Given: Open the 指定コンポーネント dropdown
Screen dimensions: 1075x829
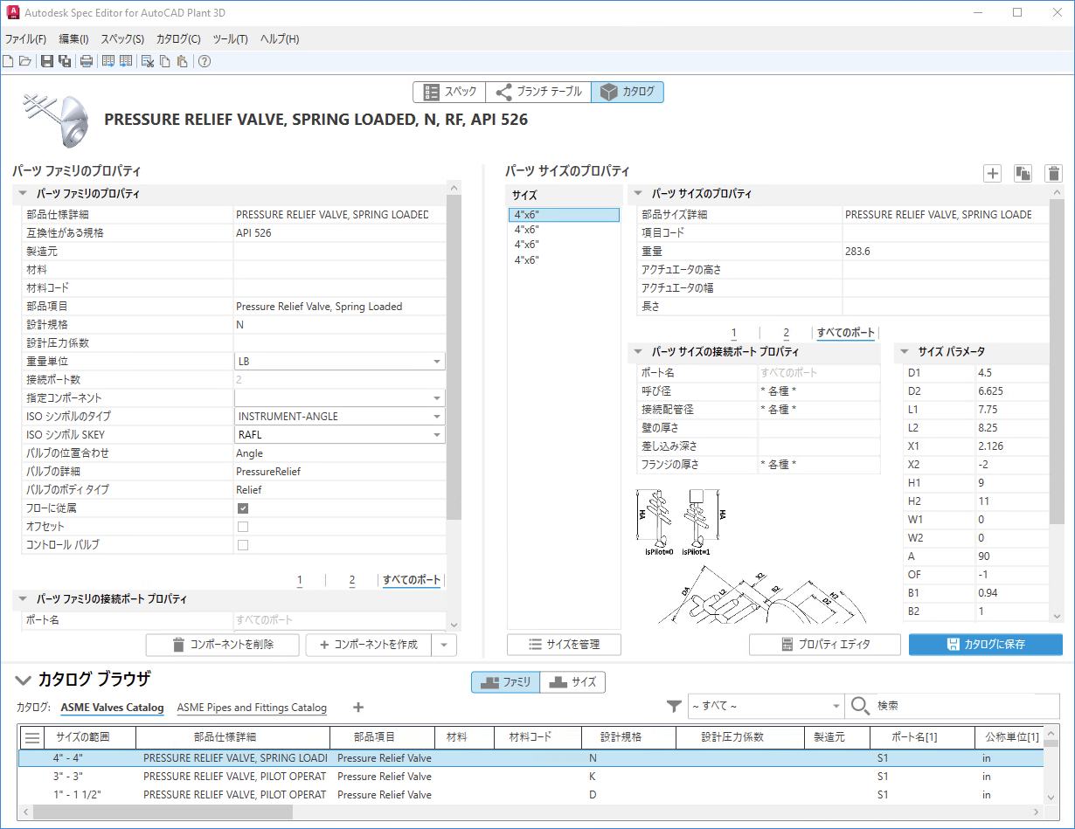Looking at the screenshot, I should click(x=339, y=398).
